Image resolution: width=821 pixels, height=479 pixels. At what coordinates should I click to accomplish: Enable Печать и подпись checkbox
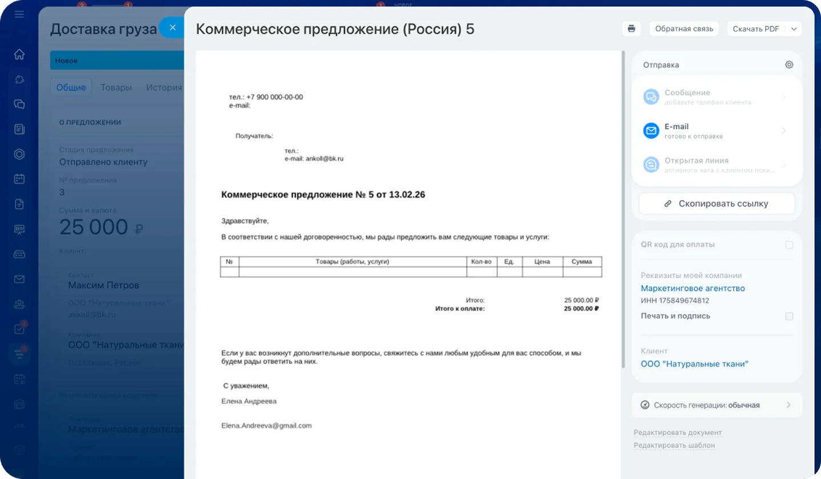pyautogui.click(x=789, y=316)
